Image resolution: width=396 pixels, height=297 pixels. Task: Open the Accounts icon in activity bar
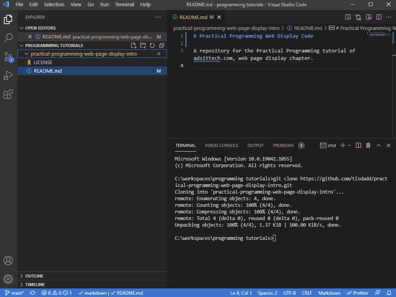tap(8, 260)
